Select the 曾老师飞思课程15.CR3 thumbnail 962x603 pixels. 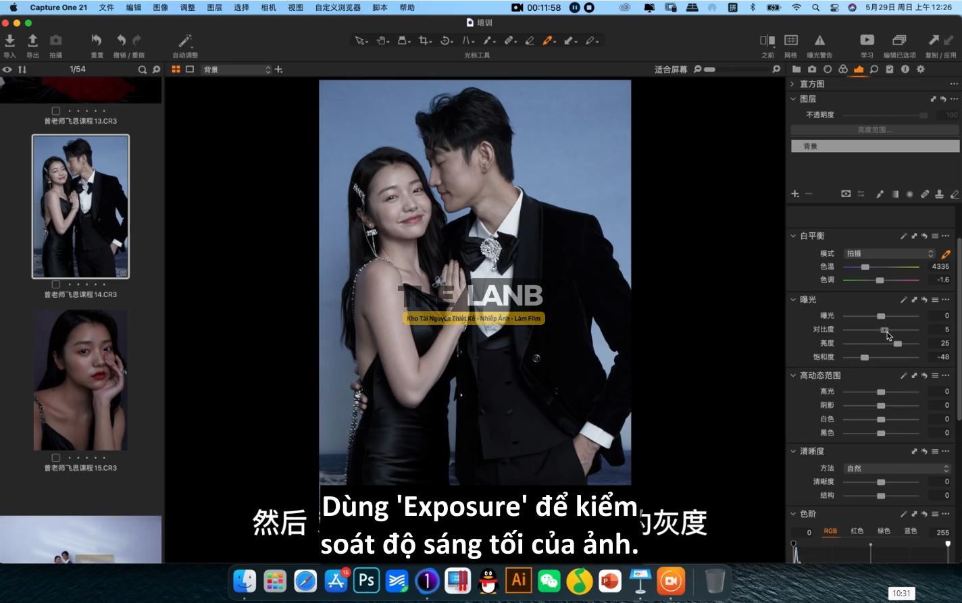[80, 379]
